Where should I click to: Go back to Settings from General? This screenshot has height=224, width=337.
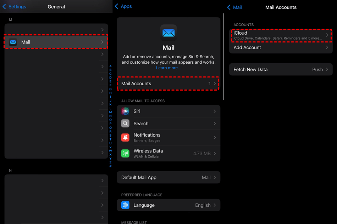coord(15,7)
